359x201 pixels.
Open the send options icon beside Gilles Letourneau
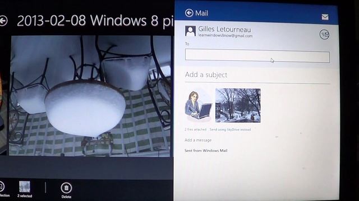324,35
